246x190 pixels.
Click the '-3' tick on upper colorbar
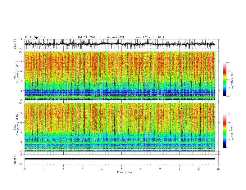tap(229, 62)
